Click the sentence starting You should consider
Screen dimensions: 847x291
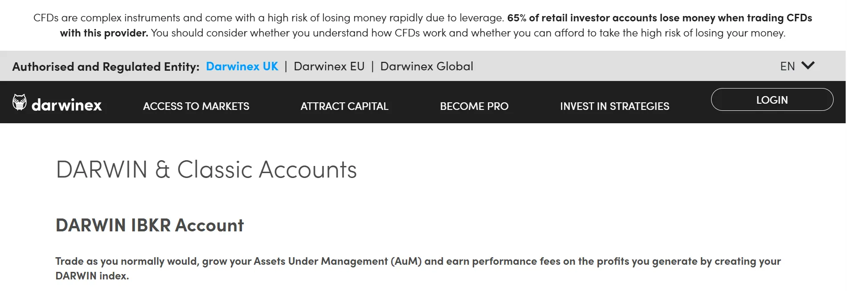pyautogui.click(x=468, y=33)
